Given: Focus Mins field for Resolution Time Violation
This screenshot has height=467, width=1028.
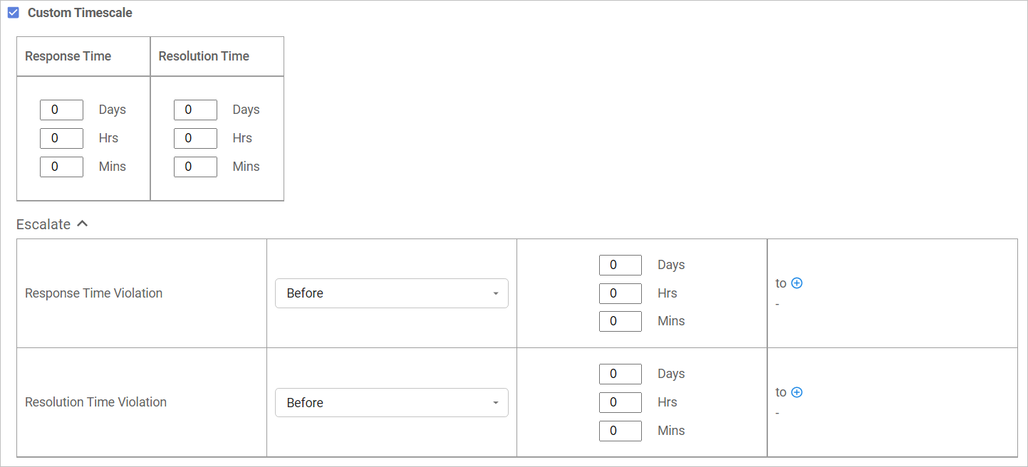Looking at the screenshot, I should click(x=620, y=431).
